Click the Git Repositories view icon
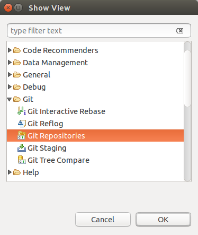The image size is (198, 235). point(22,136)
